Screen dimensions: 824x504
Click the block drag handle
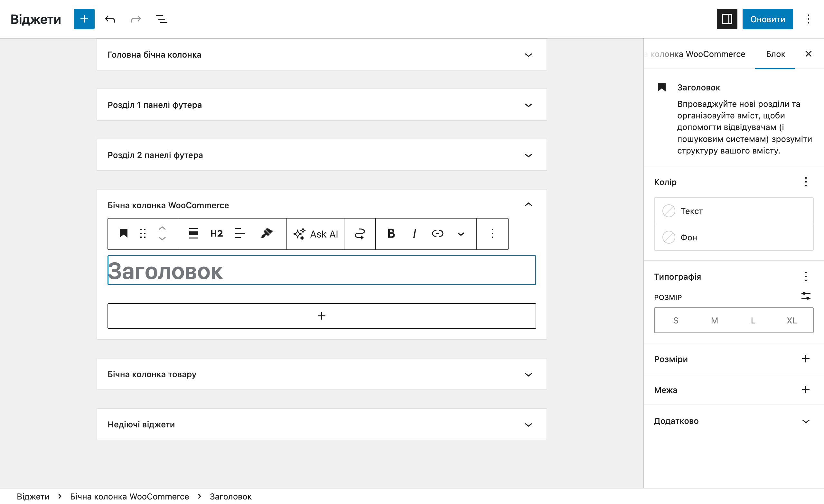(x=143, y=233)
